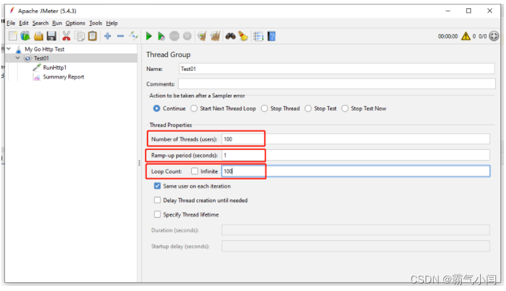The image size is (506, 291).
Task: Click the Shutdown test icon
Action: (x=187, y=36)
